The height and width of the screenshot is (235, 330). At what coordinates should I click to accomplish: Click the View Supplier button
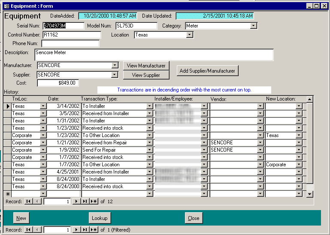click(x=146, y=75)
